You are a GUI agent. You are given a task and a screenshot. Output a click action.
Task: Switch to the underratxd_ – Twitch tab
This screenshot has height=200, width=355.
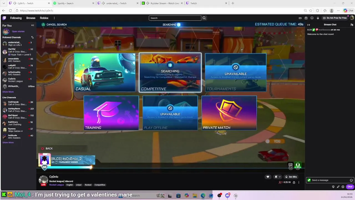pyautogui.click(x=118, y=3)
